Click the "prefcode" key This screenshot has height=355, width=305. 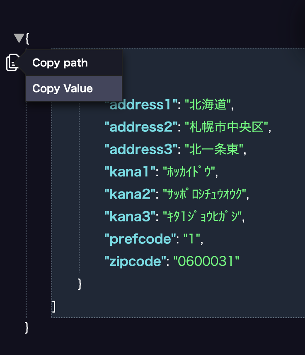[140, 239]
